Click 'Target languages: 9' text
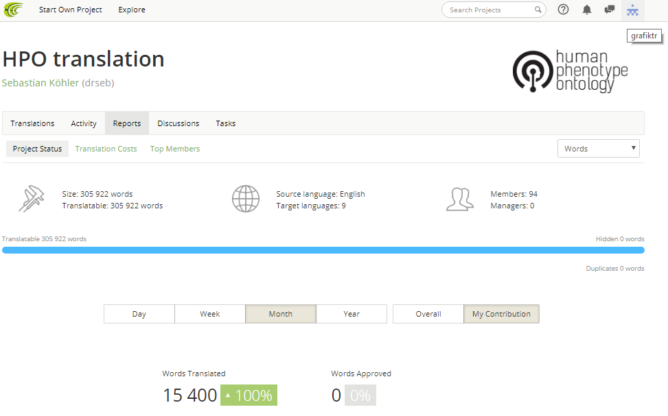 click(311, 206)
